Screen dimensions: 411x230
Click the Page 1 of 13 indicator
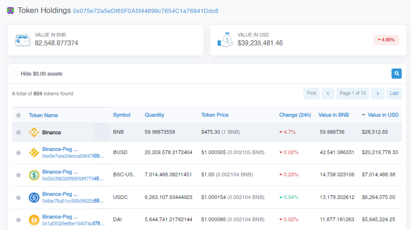[353, 93]
